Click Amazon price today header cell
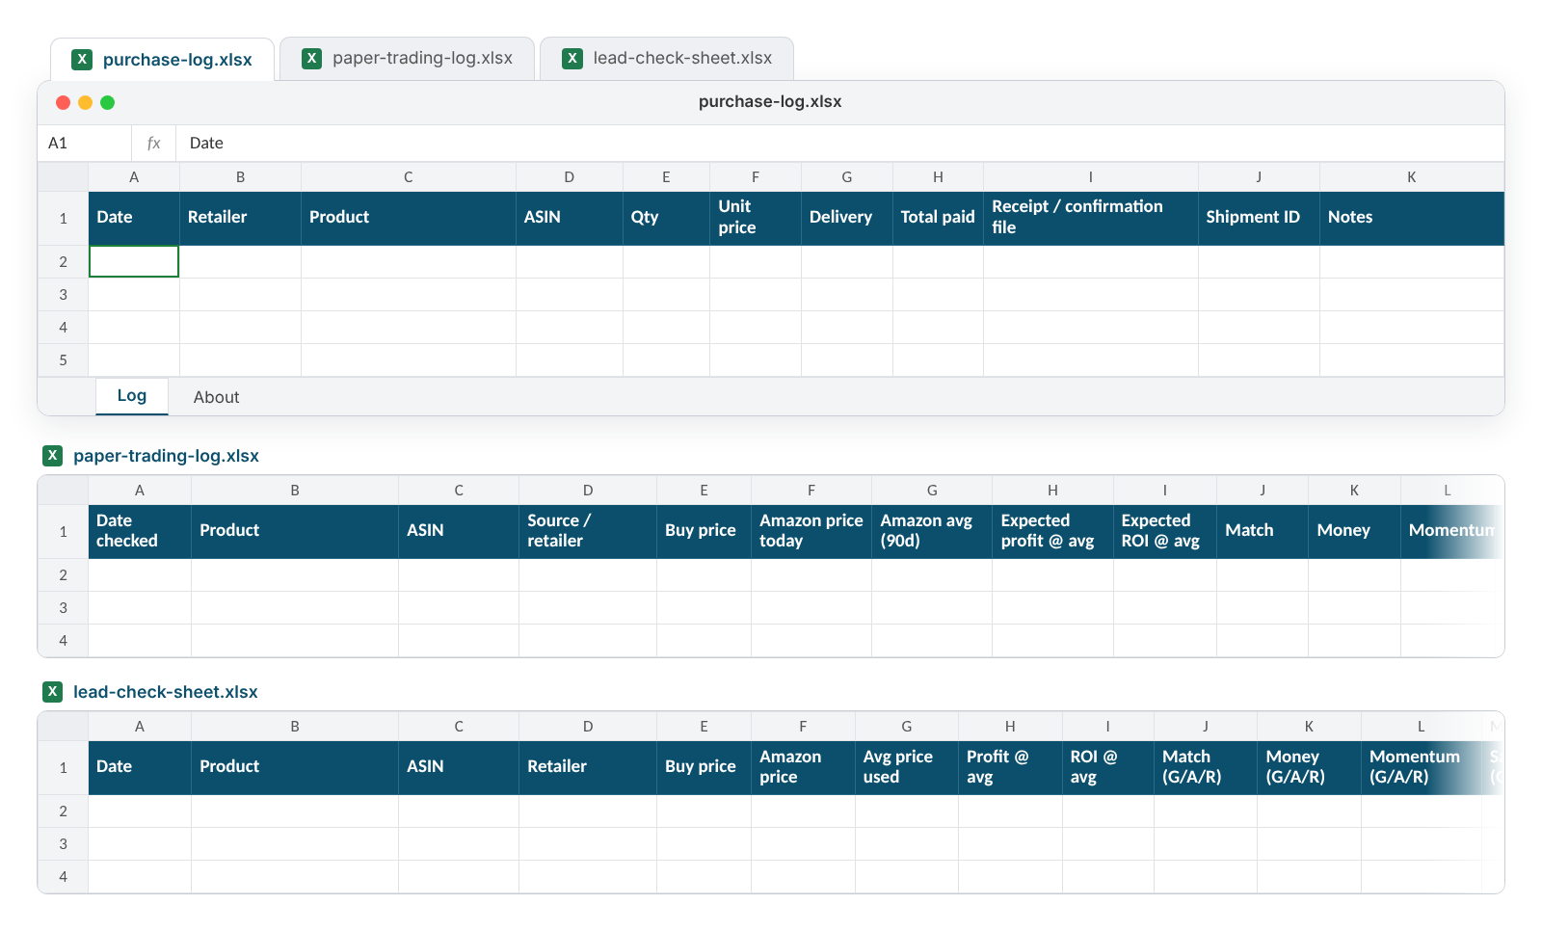This screenshot has width=1542, height=931. 811,531
